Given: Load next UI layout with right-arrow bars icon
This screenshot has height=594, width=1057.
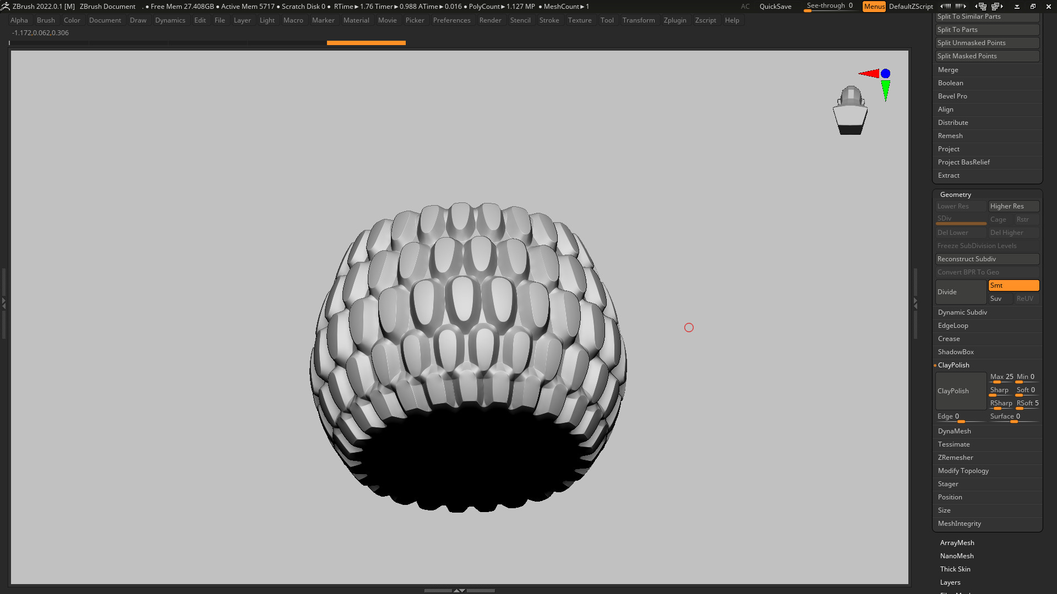Looking at the screenshot, I should pyautogui.click(x=961, y=7).
